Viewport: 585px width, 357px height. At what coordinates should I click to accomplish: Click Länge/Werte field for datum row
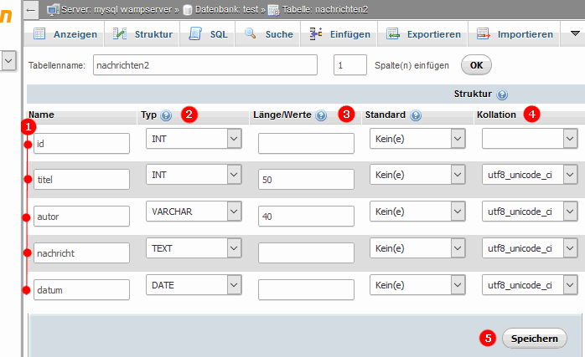click(306, 289)
